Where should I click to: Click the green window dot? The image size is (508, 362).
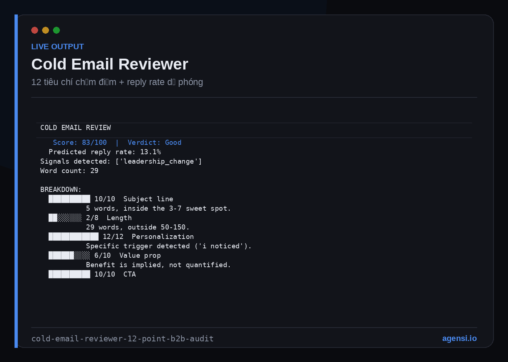57,30
